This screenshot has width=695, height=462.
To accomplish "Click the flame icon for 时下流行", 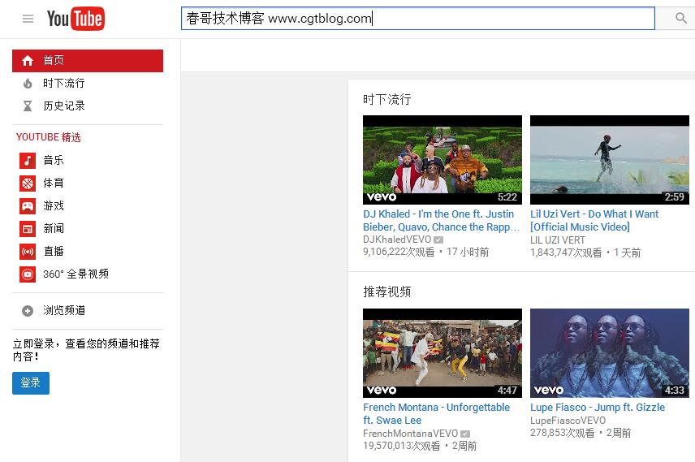I will [x=28, y=84].
